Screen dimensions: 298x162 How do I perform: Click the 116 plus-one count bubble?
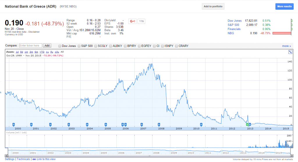point(141,21)
